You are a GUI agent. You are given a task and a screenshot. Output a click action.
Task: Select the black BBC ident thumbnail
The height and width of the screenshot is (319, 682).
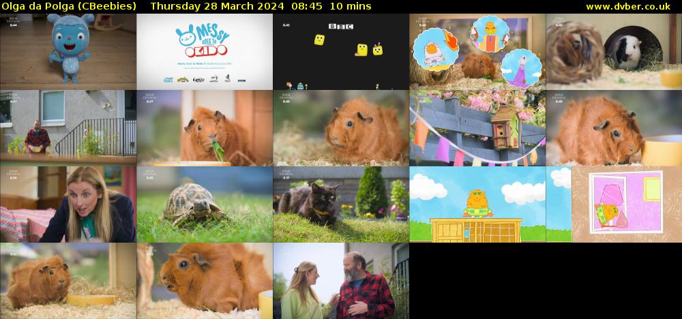click(x=341, y=51)
